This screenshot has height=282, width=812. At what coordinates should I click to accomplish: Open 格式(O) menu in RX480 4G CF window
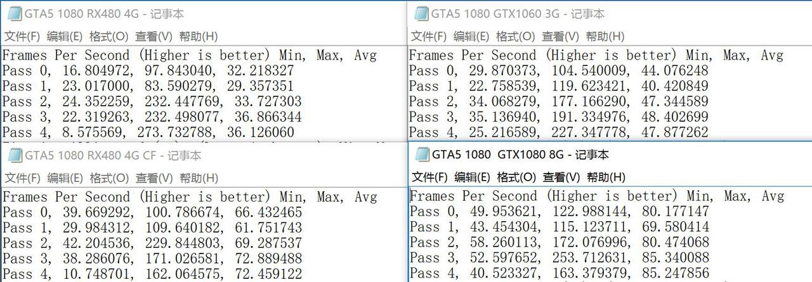[x=108, y=178]
